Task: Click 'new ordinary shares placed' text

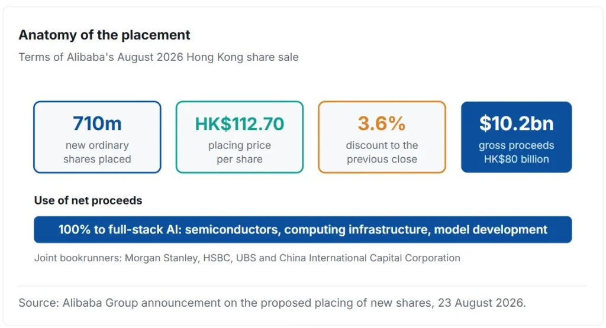Action: coord(97,152)
